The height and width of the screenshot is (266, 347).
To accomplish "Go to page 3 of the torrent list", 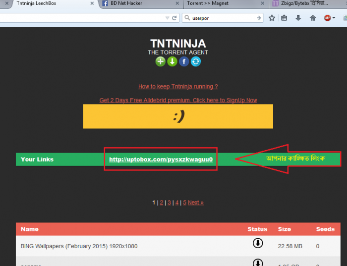I will tap(170, 203).
